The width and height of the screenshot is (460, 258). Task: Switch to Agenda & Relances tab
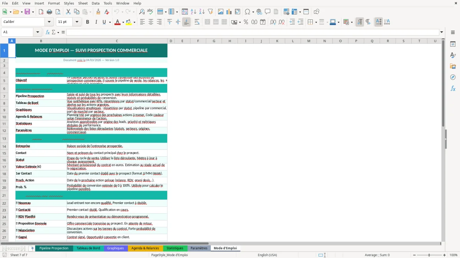145,248
